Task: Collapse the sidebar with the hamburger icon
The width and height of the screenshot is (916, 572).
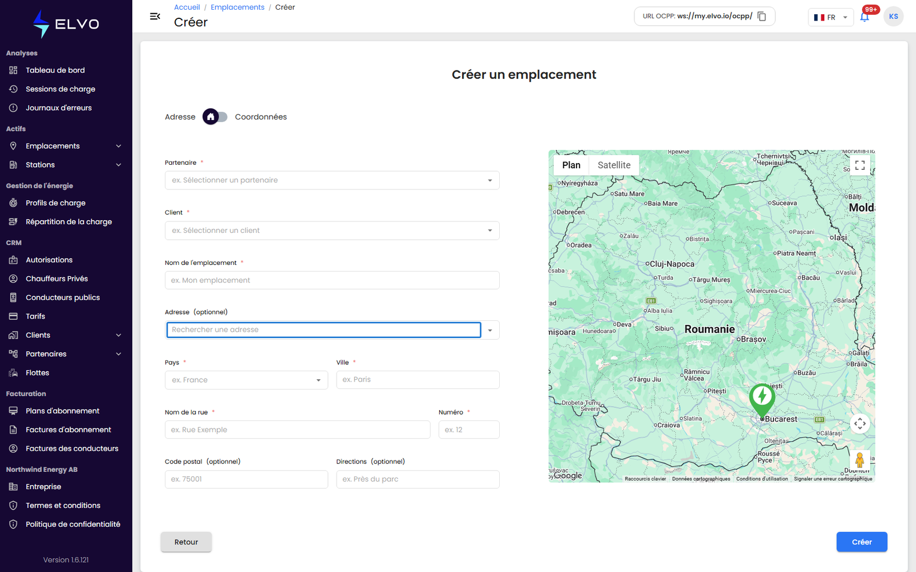Action: pyautogui.click(x=155, y=17)
